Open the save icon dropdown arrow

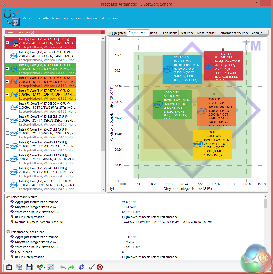(34, 267)
